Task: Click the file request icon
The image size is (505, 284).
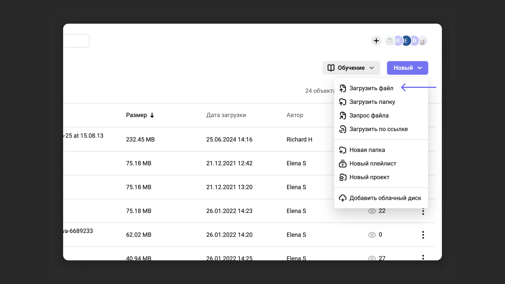Action: pyautogui.click(x=342, y=115)
